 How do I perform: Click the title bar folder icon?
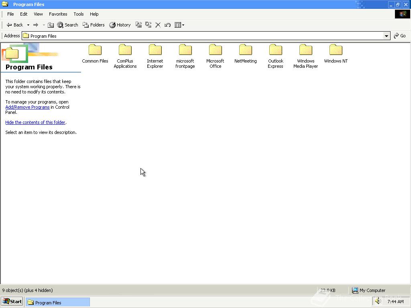pos(5,4)
